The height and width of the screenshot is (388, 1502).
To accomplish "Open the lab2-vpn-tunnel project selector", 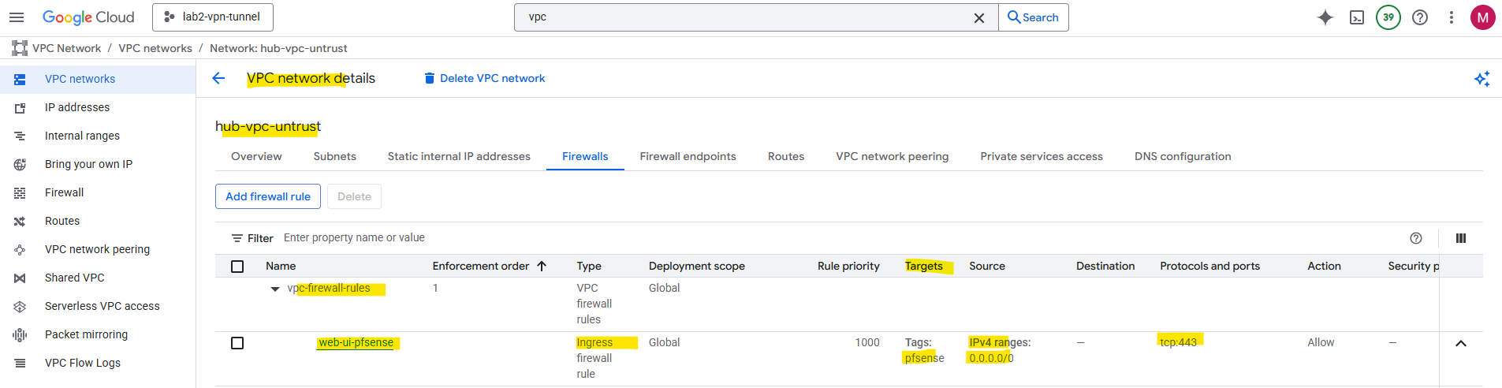I will [x=213, y=17].
